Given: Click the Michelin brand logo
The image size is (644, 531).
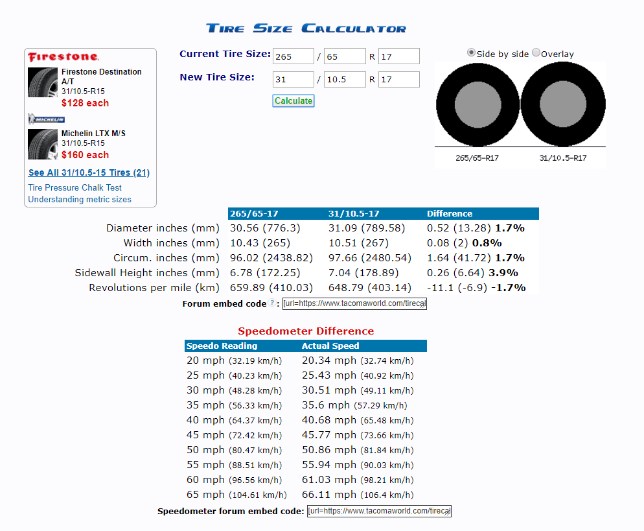Looking at the screenshot, I should pos(47,119).
